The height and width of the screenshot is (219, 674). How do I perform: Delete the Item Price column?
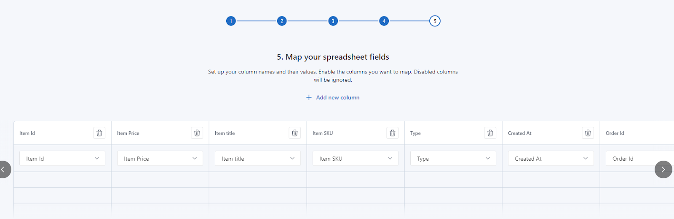point(197,133)
